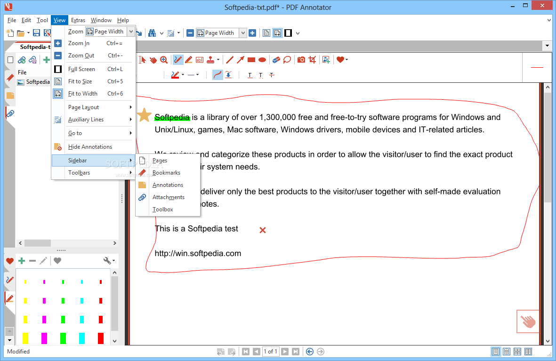The image size is (556, 361).
Task: Choose the Pan hand tool
Action: [x=153, y=60]
